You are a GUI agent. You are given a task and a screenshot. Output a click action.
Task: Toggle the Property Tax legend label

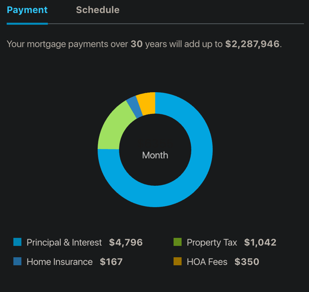click(212, 243)
